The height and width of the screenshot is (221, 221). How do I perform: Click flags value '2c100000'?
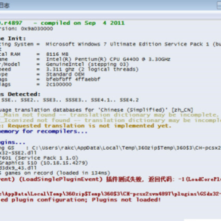click(x=59, y=84)
